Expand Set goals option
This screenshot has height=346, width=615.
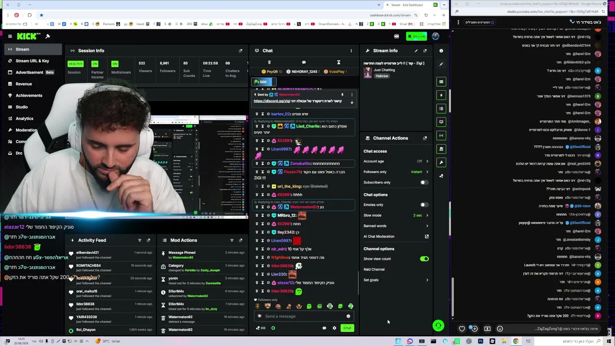click(396, 280)
